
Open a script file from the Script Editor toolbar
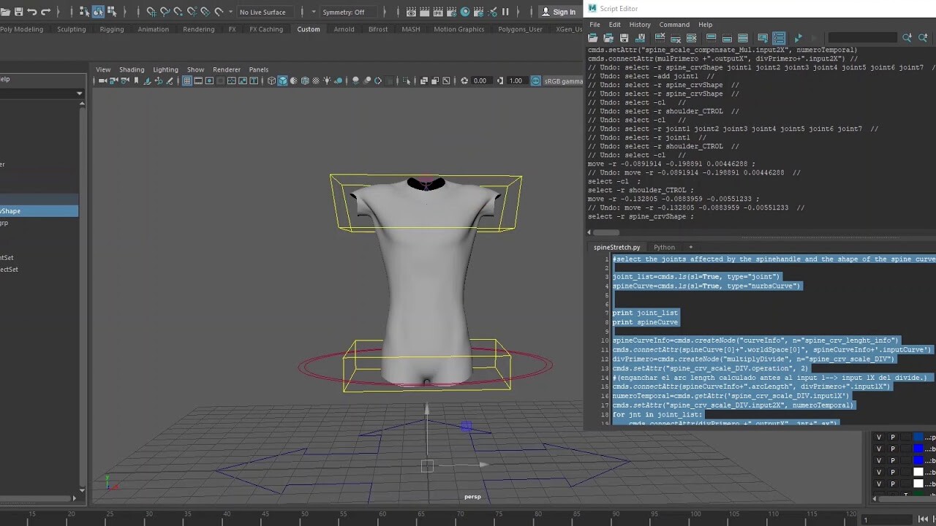pyautogui.click(x=593, y=38)
